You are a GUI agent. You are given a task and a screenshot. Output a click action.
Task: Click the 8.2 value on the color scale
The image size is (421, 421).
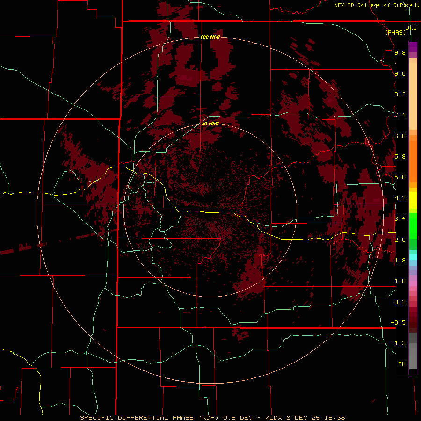tap(400, 94)
